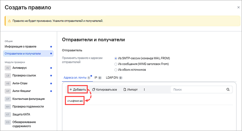Click the Правило не будет применено warning text

(58, 21)
